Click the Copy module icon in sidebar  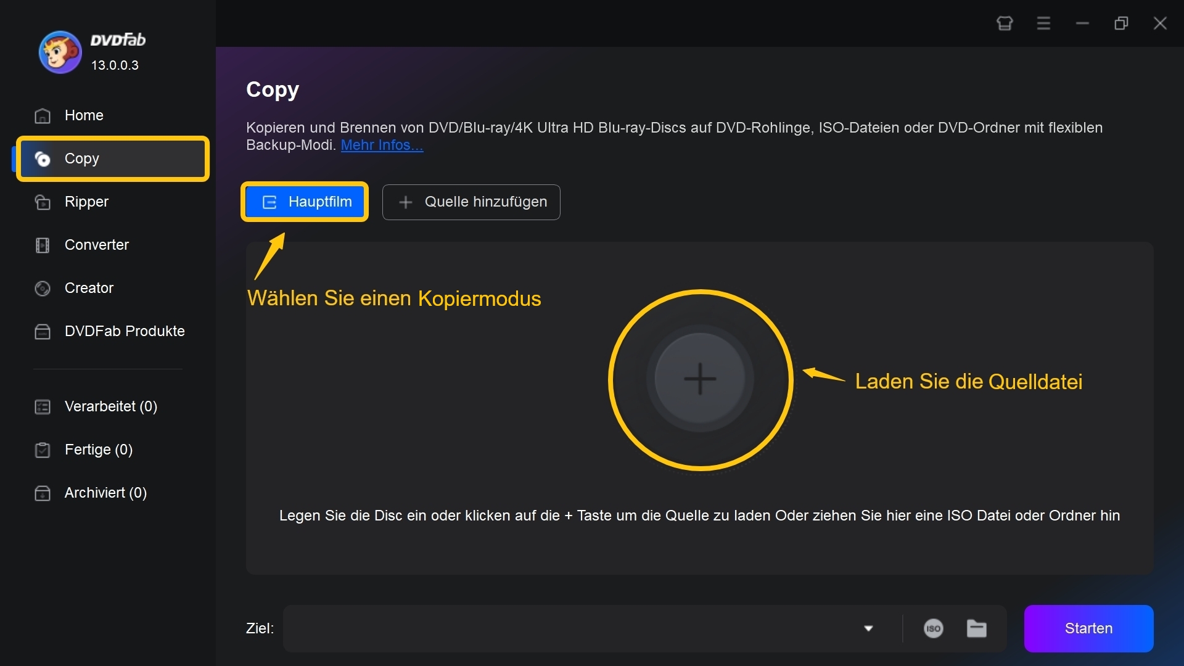(44, 158)
